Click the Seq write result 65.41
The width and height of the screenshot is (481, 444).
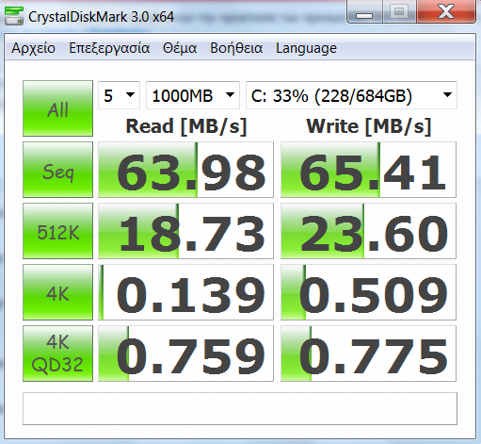tap(368, 170)
